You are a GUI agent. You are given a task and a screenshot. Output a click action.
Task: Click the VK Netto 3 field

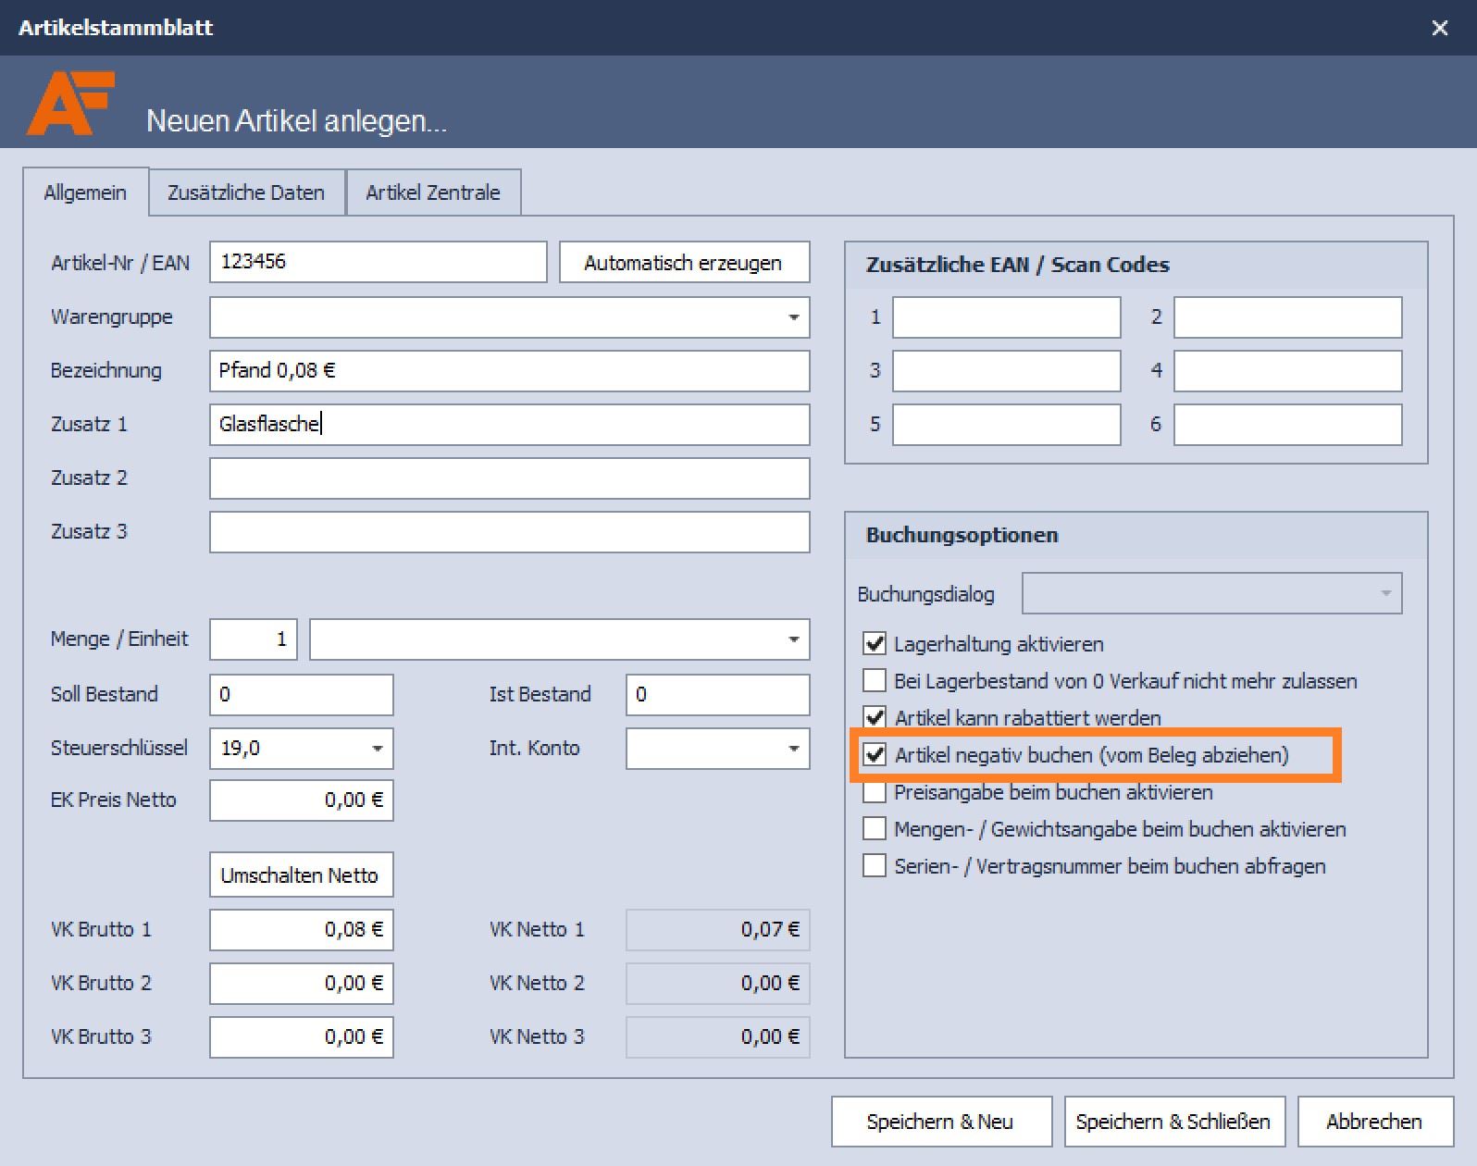pos(718,1037)
